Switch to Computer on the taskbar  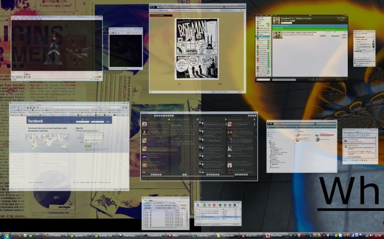[x=226, y=235]
